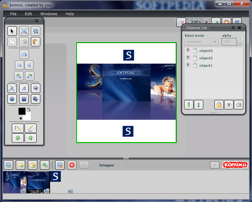Select the framed text box tool

click(12, 88)
